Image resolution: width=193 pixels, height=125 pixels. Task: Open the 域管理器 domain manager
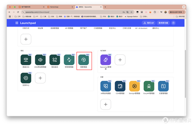84,60
